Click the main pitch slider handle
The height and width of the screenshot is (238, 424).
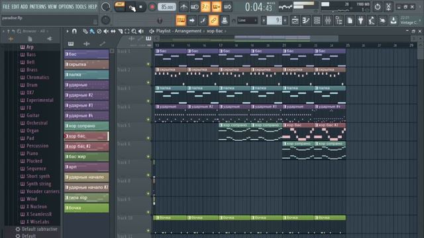coord(160,20)
